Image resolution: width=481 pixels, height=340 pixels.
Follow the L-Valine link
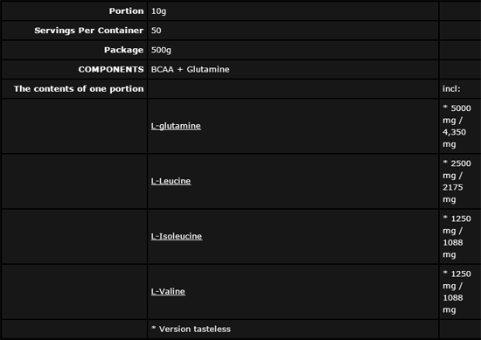tap(168, 292)
